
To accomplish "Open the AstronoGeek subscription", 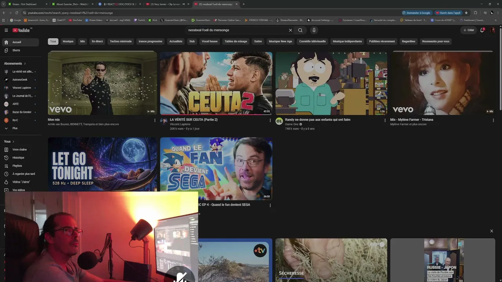I will [20, 80].
